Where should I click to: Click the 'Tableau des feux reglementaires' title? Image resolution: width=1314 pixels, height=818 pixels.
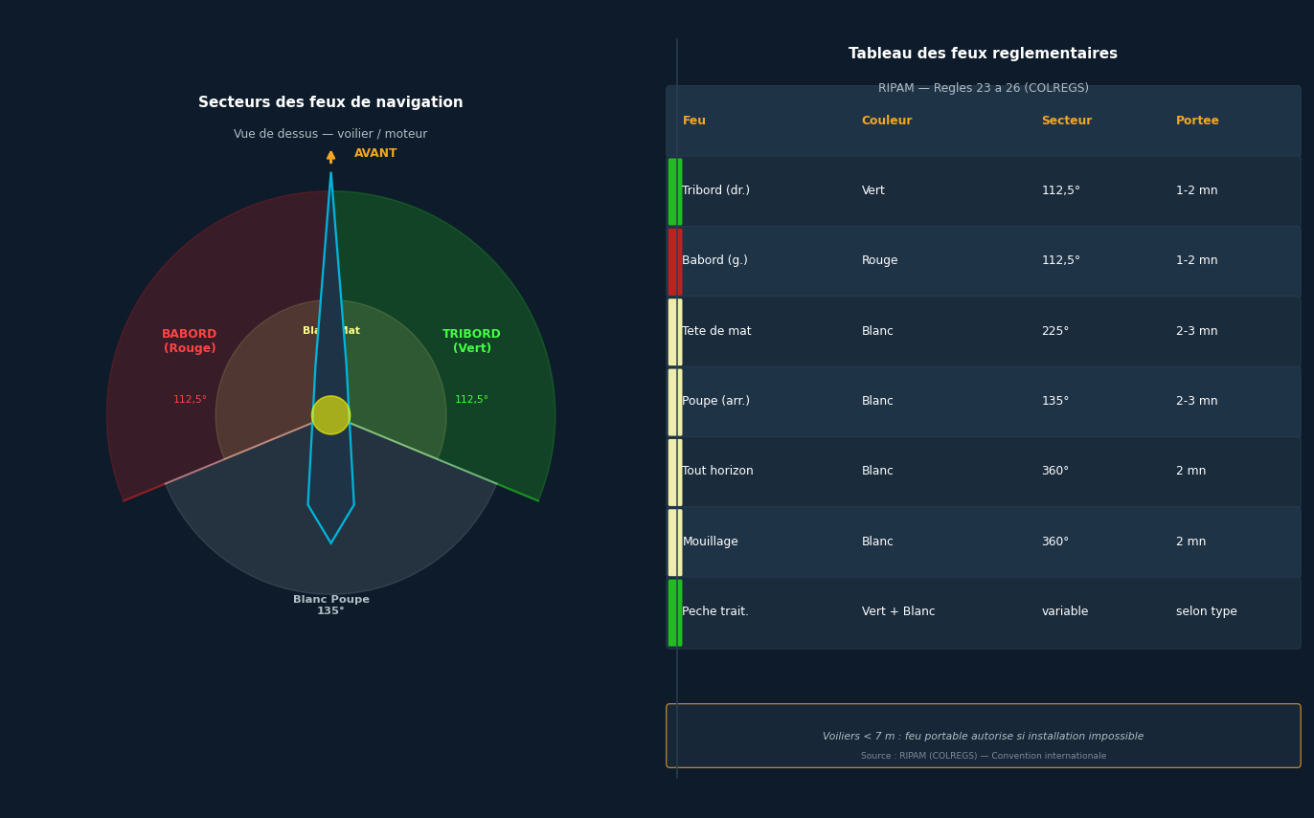point(983,55)
